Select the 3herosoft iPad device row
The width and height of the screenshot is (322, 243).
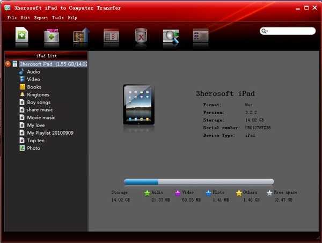pyautogui.click(x=53, y=64)
